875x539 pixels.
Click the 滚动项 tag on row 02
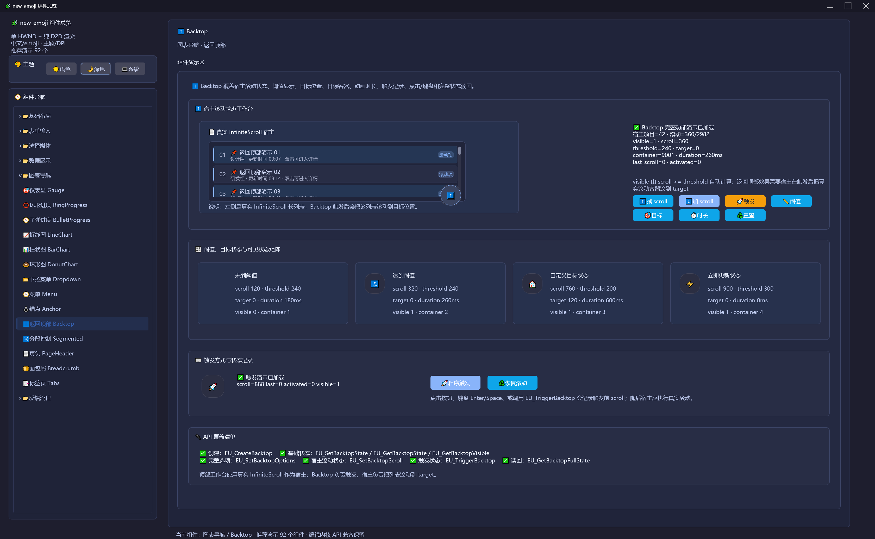[x=446, y=174]
